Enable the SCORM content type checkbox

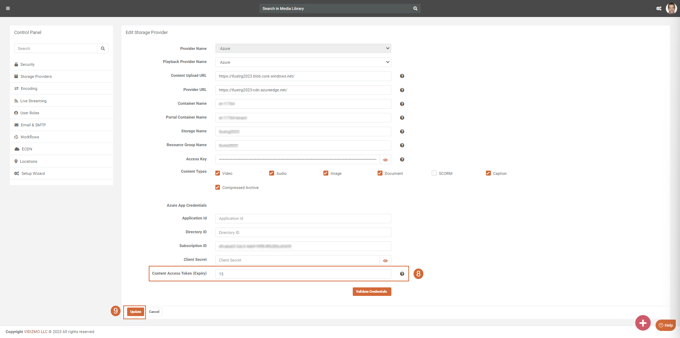[434, 173]
